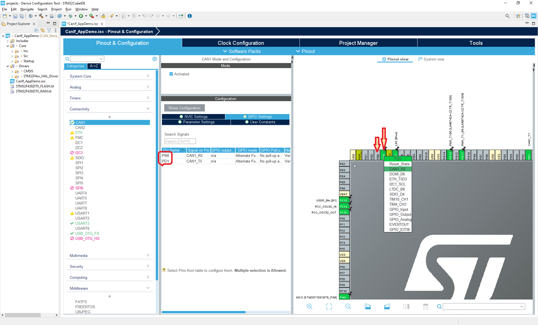
Task: Select USART3 peripheral
Action: pyautogui.click(x=82, y=223)
